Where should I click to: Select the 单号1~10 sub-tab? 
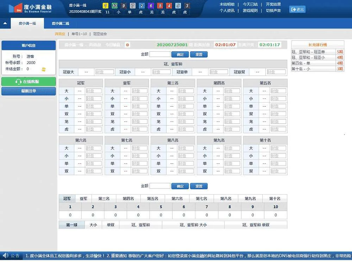[x=79, y=34]
